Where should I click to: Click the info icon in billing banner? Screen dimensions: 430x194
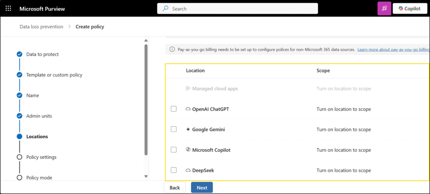[172, 49]
